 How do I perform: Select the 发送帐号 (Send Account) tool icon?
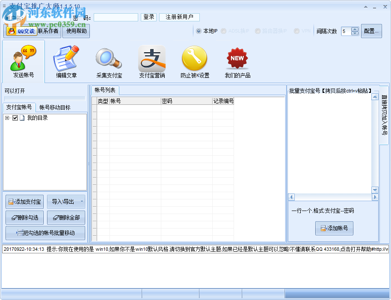(x=23, y=60)
